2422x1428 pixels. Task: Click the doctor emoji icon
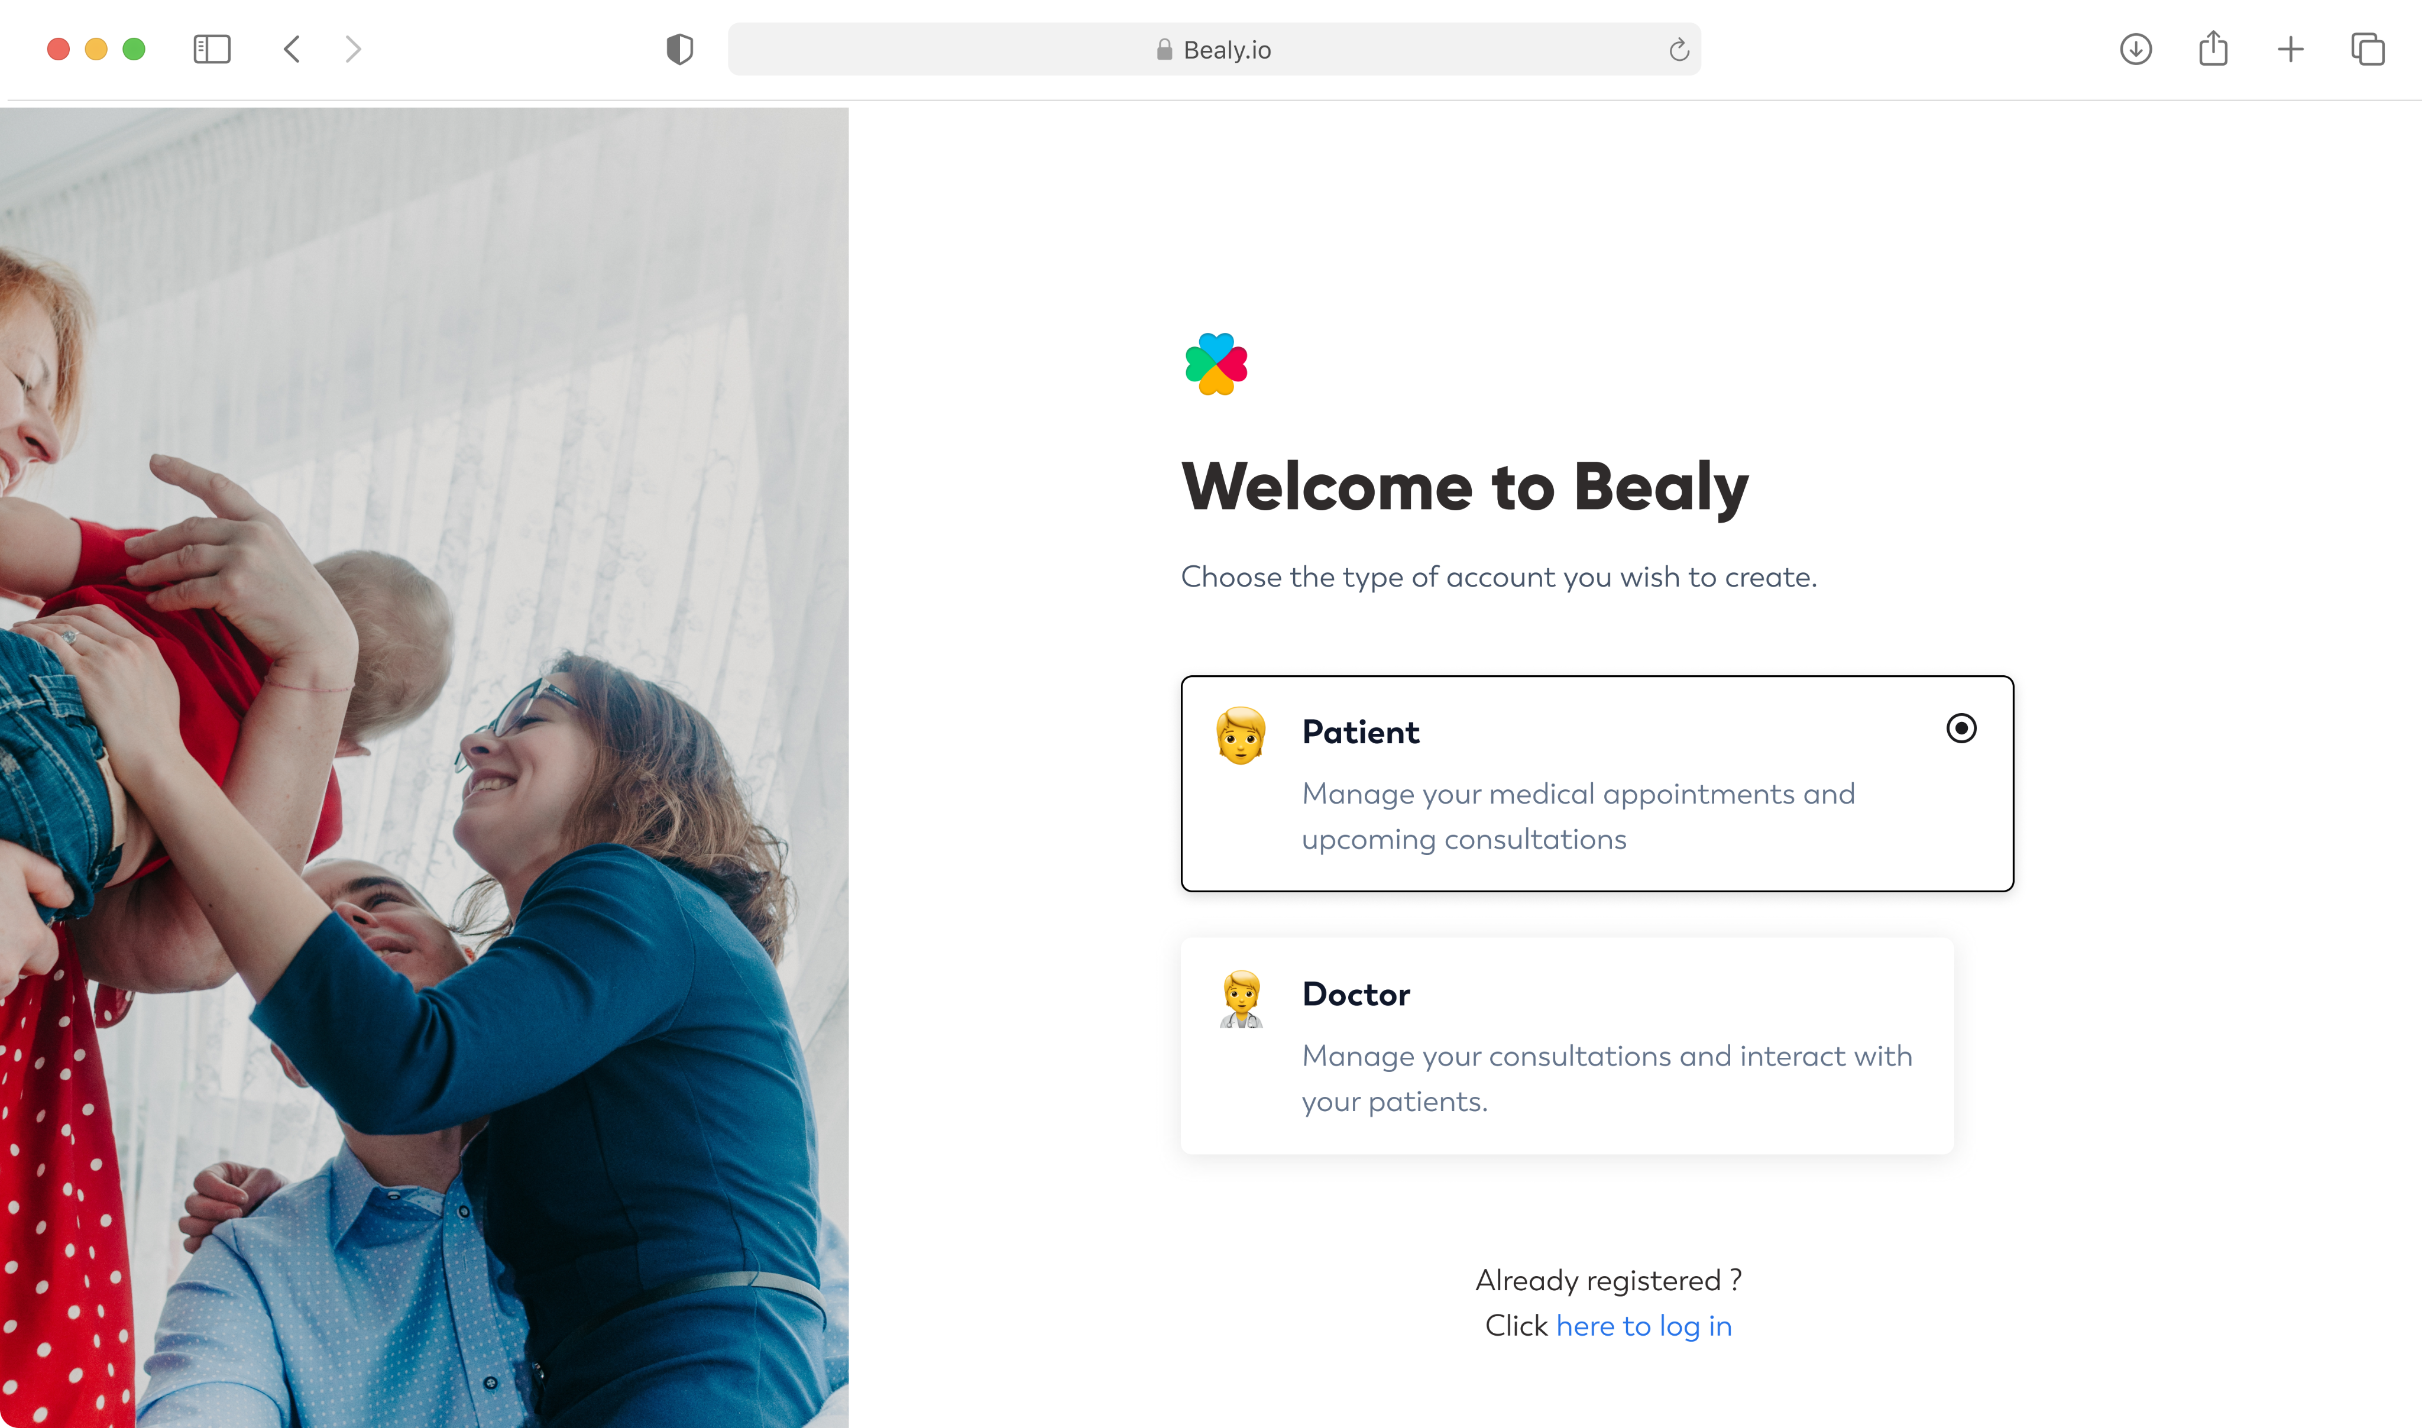pos(1241,999)
